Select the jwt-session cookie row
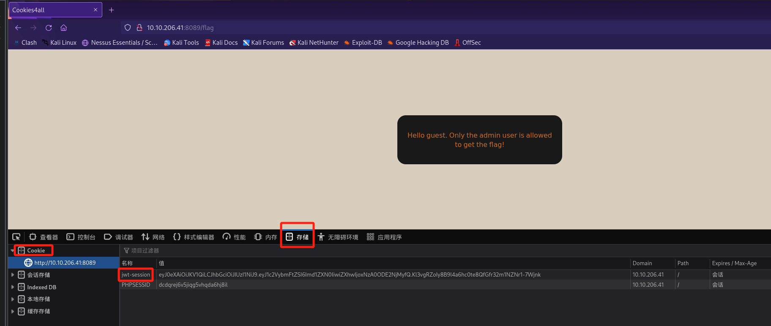The height and width of the screenshot is (326, 771). pyautogui.click(x=136, y=274)
